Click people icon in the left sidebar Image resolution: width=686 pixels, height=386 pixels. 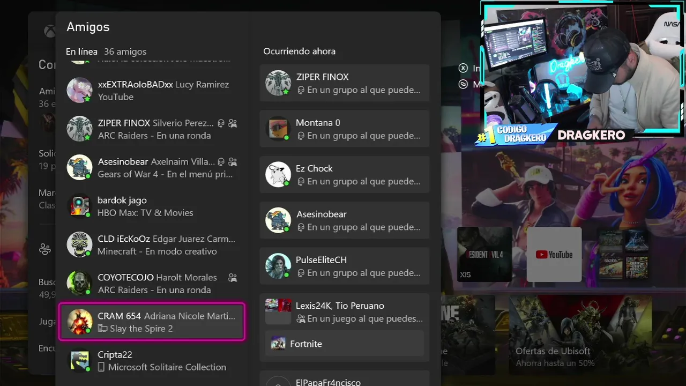click(45, 249)
